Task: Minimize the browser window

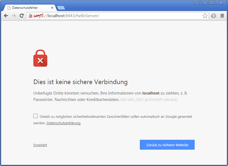Action: pos(205,2)
